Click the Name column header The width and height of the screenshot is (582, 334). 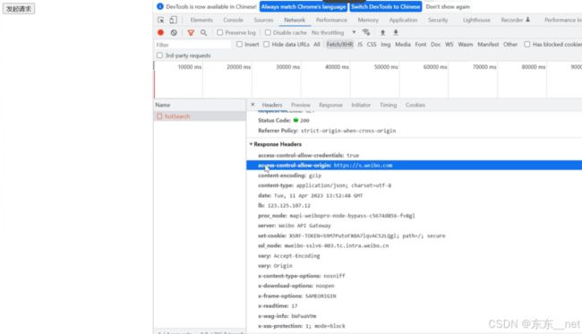pyautogui.click(x=200, y=105)
